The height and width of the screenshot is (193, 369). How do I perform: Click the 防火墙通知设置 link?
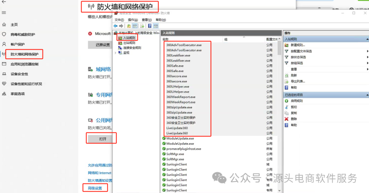tap(100, 180)
